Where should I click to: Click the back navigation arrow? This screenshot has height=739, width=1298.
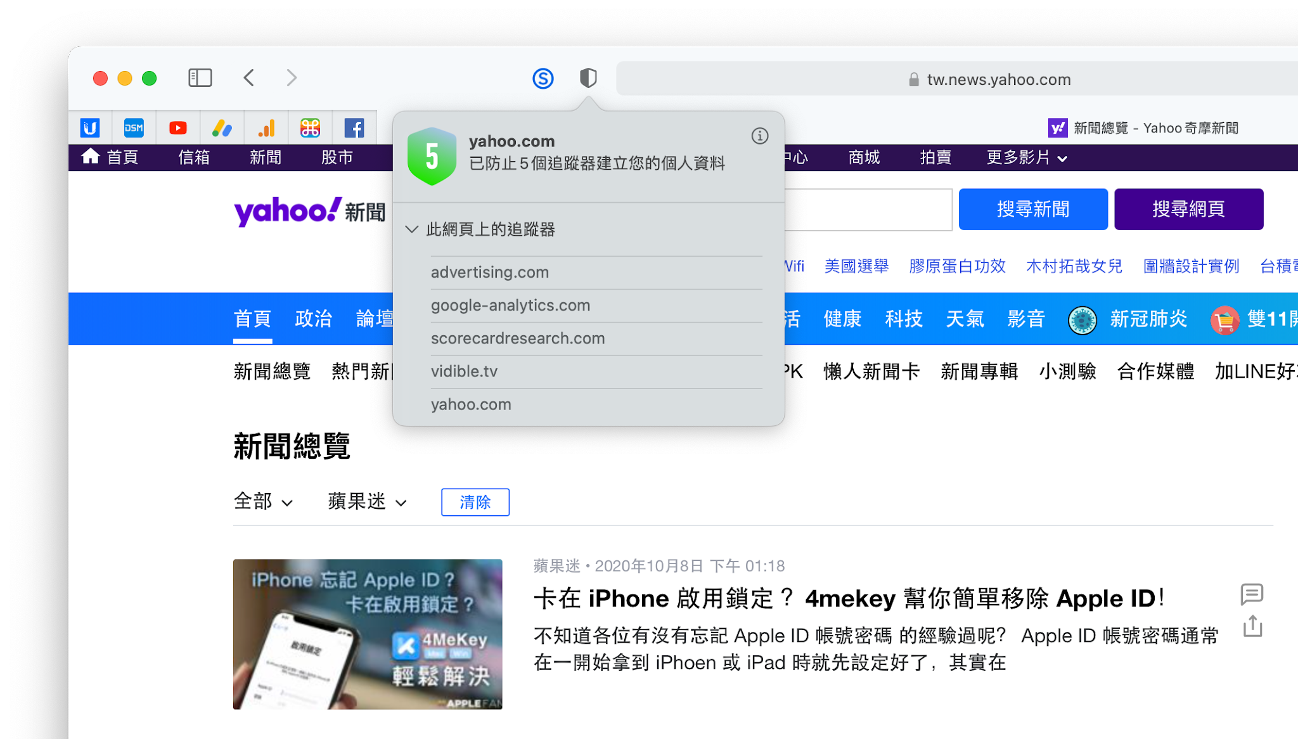pyautogui.click(x=249, y=78)
